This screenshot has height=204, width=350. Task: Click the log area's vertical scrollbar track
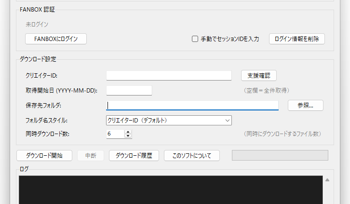click(327, 193)
